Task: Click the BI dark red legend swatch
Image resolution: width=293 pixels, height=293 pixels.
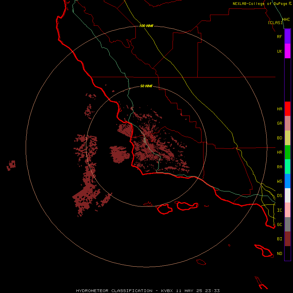Action: point(287,239)
